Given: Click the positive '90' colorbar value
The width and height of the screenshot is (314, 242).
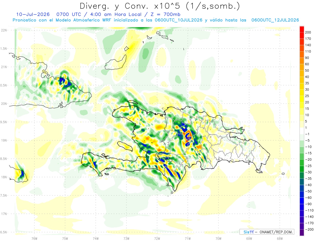Looking at the screenshot, I should click(307, 58).
